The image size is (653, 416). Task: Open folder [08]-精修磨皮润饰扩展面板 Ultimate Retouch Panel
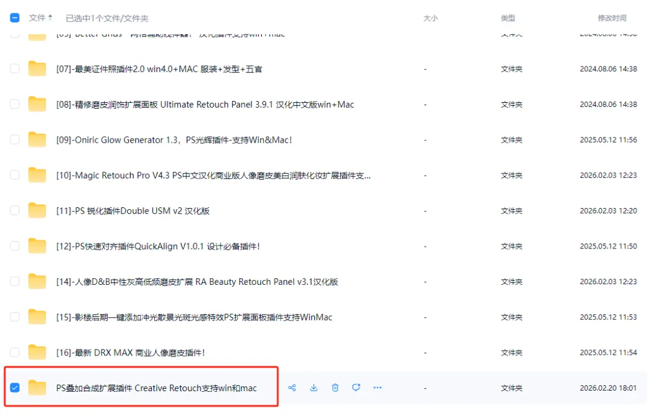205,105
